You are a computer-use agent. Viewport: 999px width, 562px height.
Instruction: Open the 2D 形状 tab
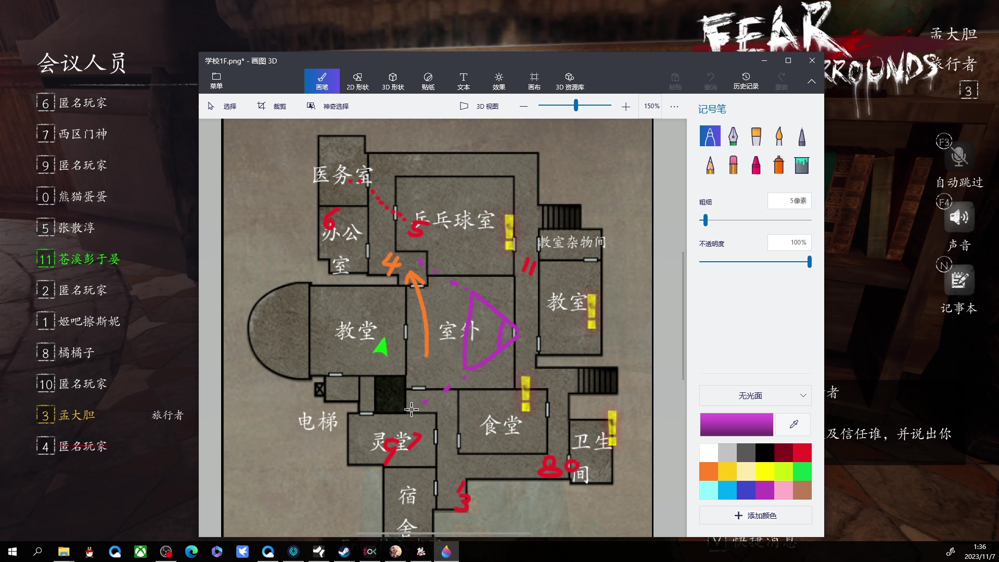coord(357,81)
